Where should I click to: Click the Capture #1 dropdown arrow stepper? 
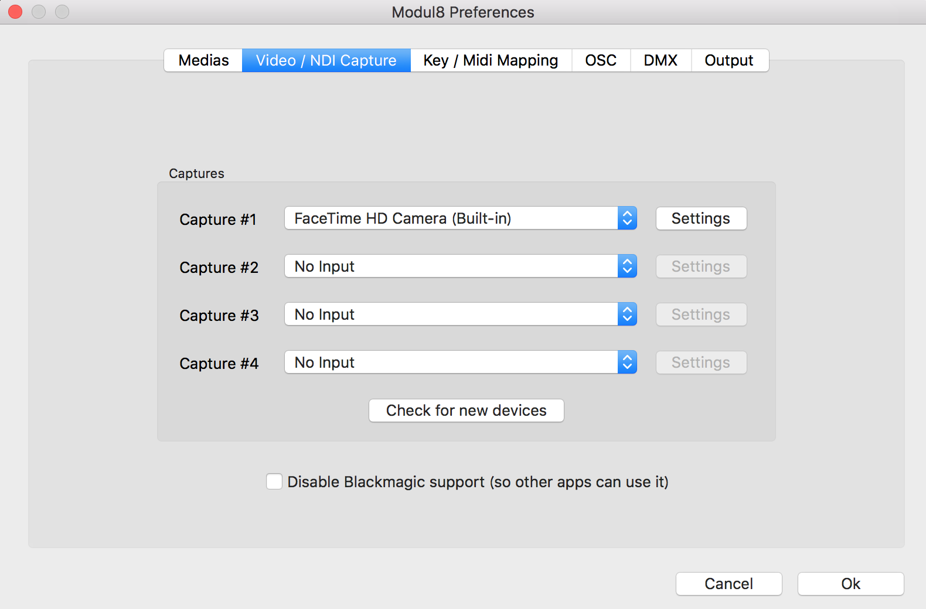pos(627,218)
